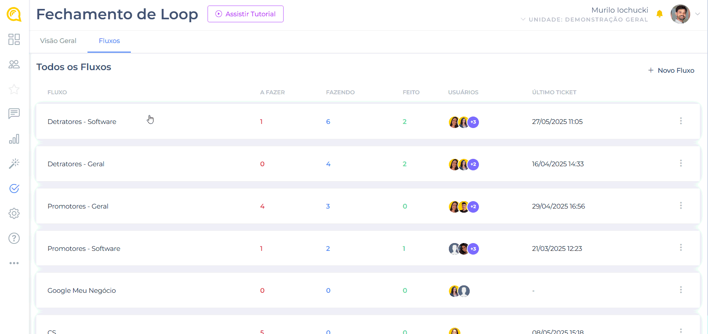
Task: Open the chat messages sidebar icon
Action: [x=14, y=114]
